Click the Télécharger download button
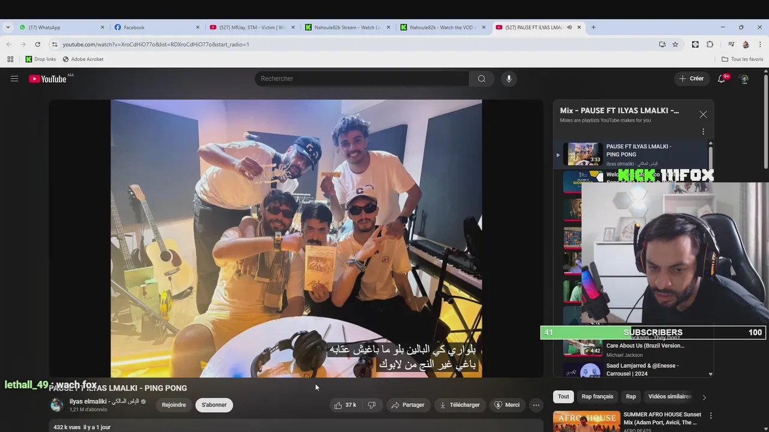Screen dimensions: 769x432 point(460,405)
